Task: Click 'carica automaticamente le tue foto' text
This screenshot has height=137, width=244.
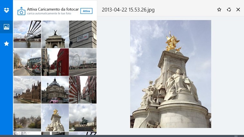Action: pyautogui.click(x=49, y=13)
